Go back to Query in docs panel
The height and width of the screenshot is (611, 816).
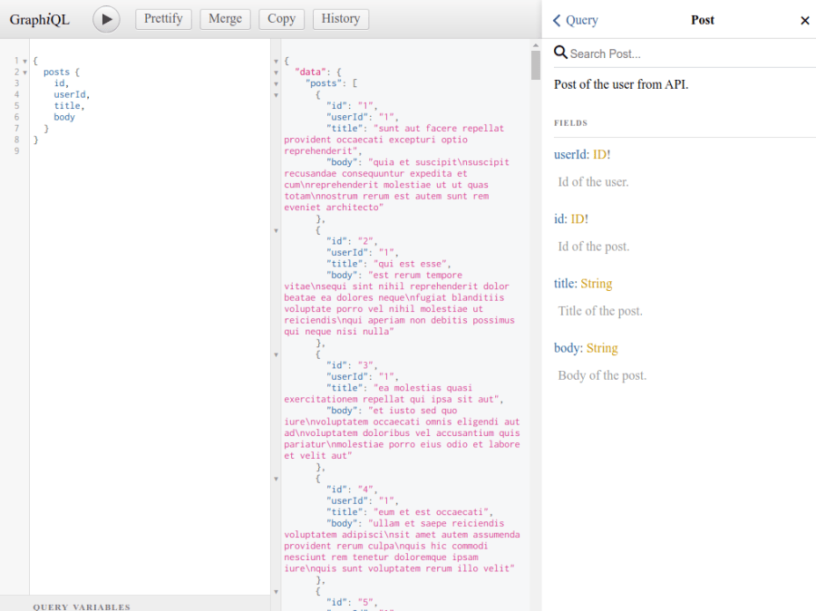(575, 20)
